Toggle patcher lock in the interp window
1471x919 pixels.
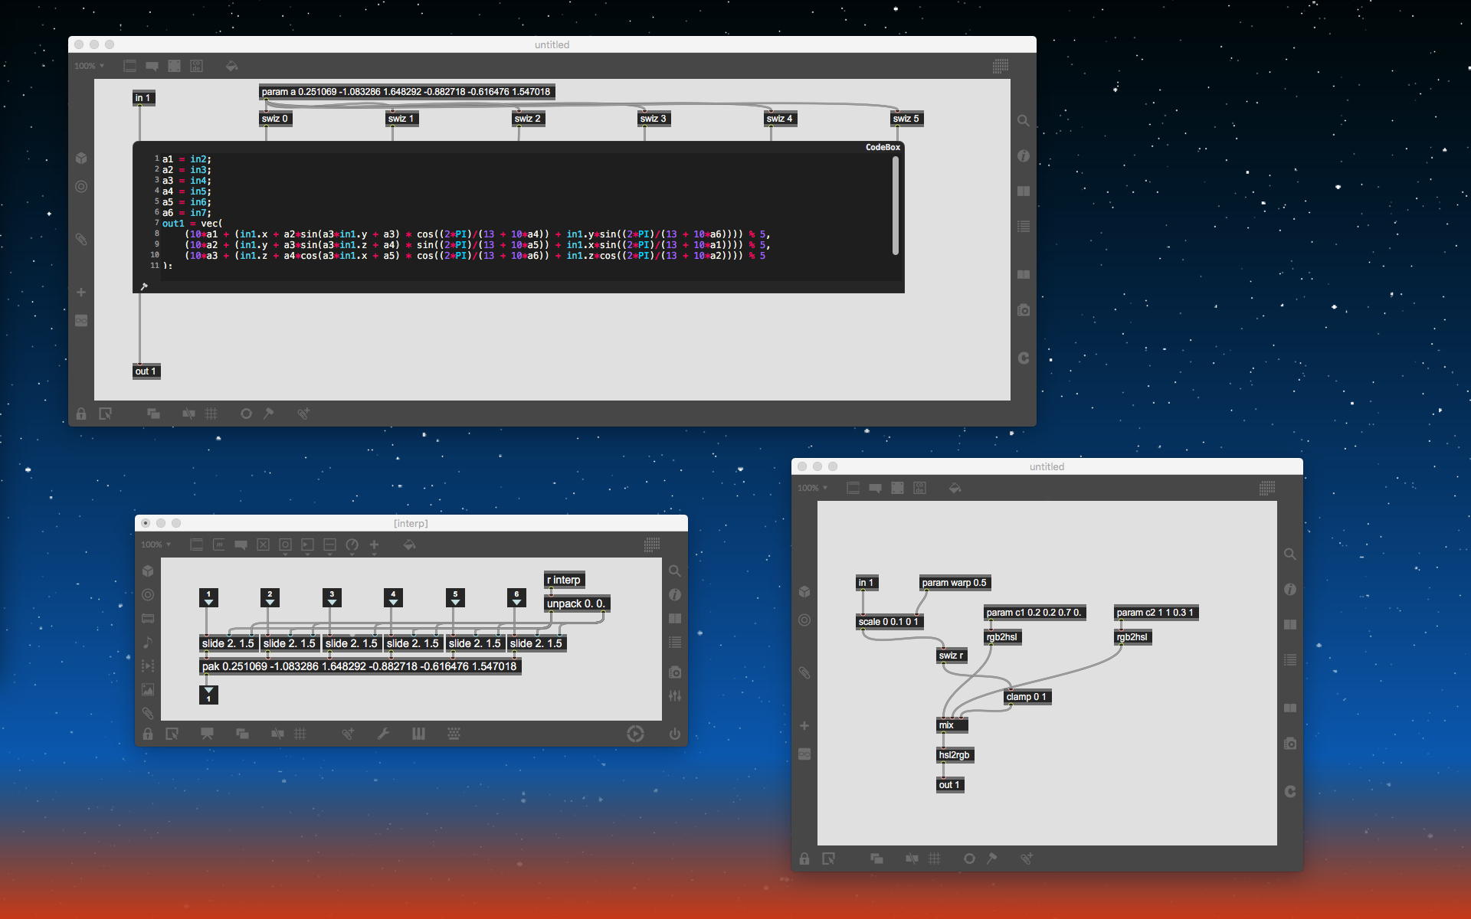point(148,734)
